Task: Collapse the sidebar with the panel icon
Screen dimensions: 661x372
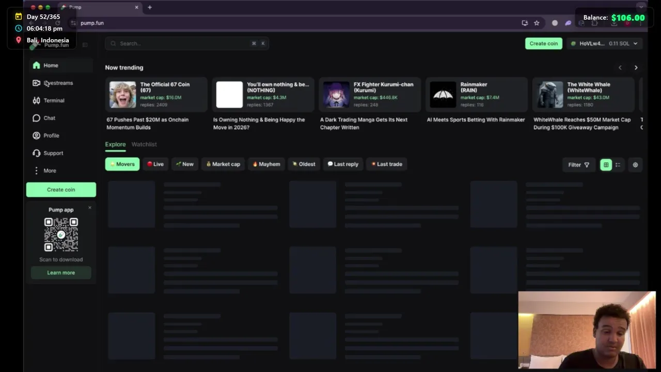Action: [x=85, y=45]
